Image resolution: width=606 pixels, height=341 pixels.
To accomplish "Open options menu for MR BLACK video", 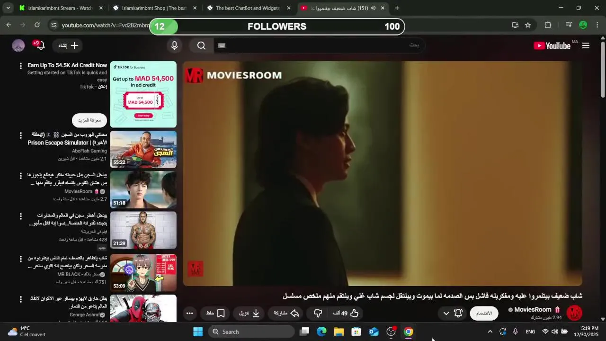I will tap(20, 259).
